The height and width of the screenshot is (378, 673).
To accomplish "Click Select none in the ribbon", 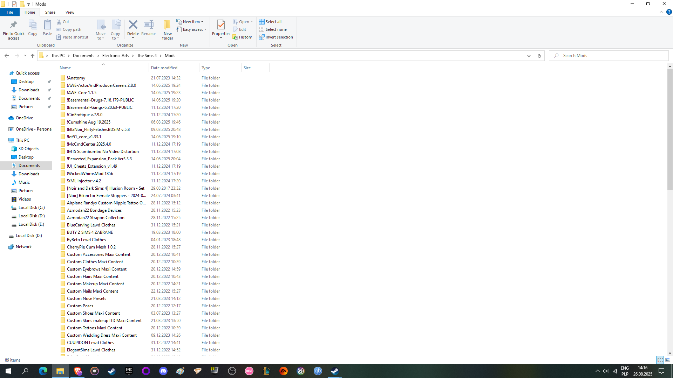I will point(273,29).
